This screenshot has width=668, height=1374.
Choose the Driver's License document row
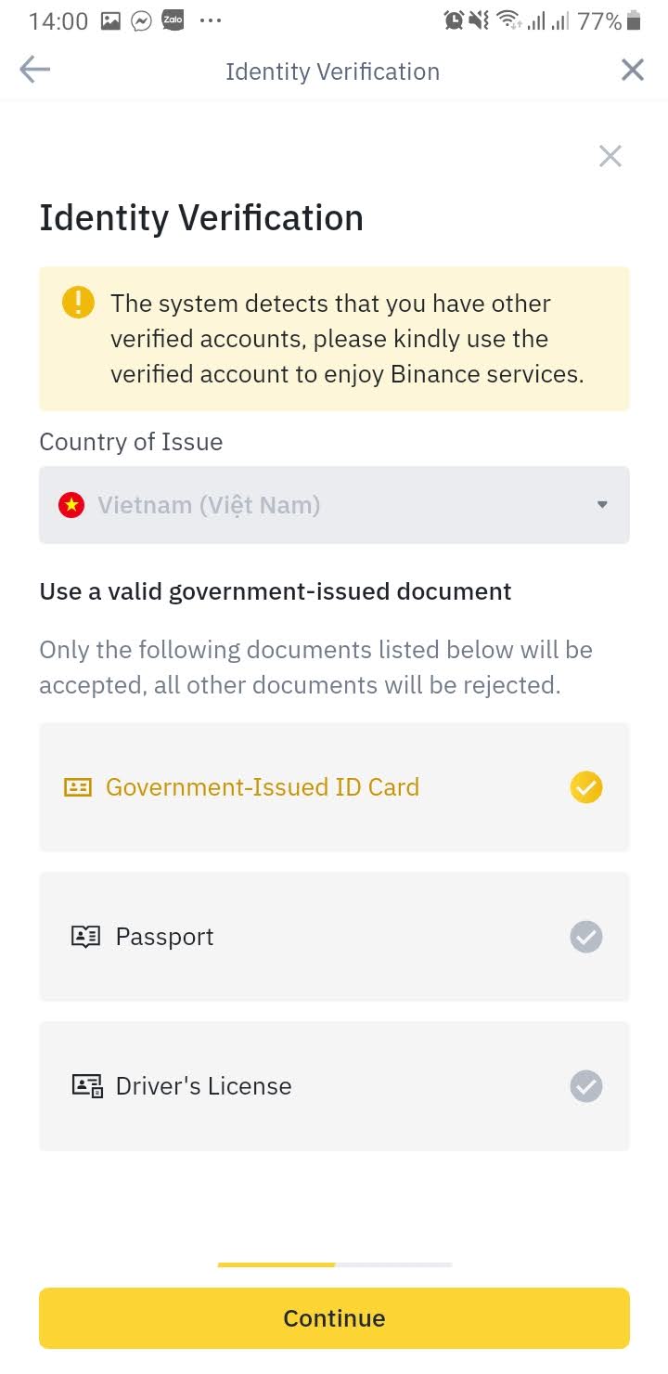click(x=334, y=1086)
